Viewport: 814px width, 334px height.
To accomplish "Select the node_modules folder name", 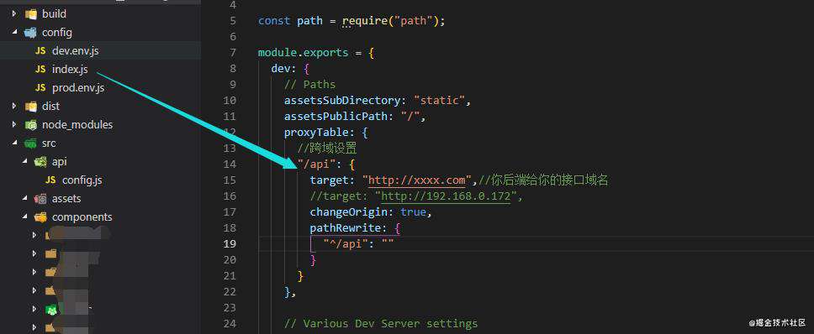I will [77, 125].
